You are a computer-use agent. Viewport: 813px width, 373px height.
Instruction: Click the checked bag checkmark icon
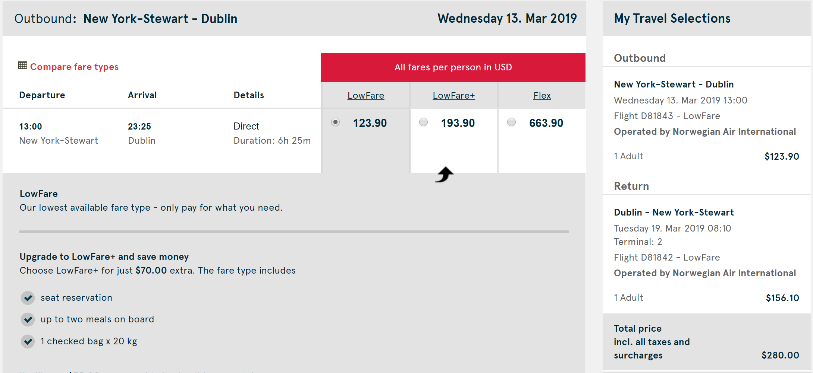tap(28, 341)
